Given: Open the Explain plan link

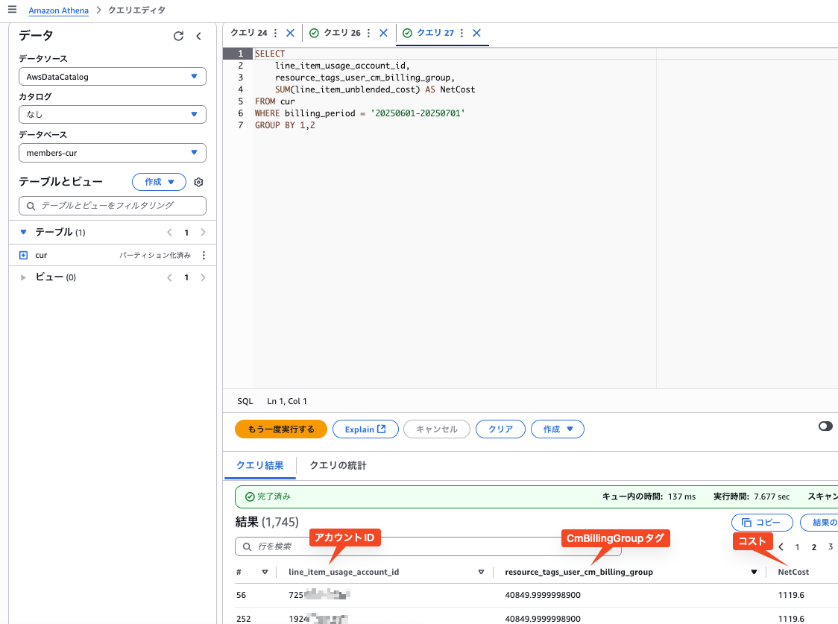Looking at the screenshot, I should coord(365,429).
